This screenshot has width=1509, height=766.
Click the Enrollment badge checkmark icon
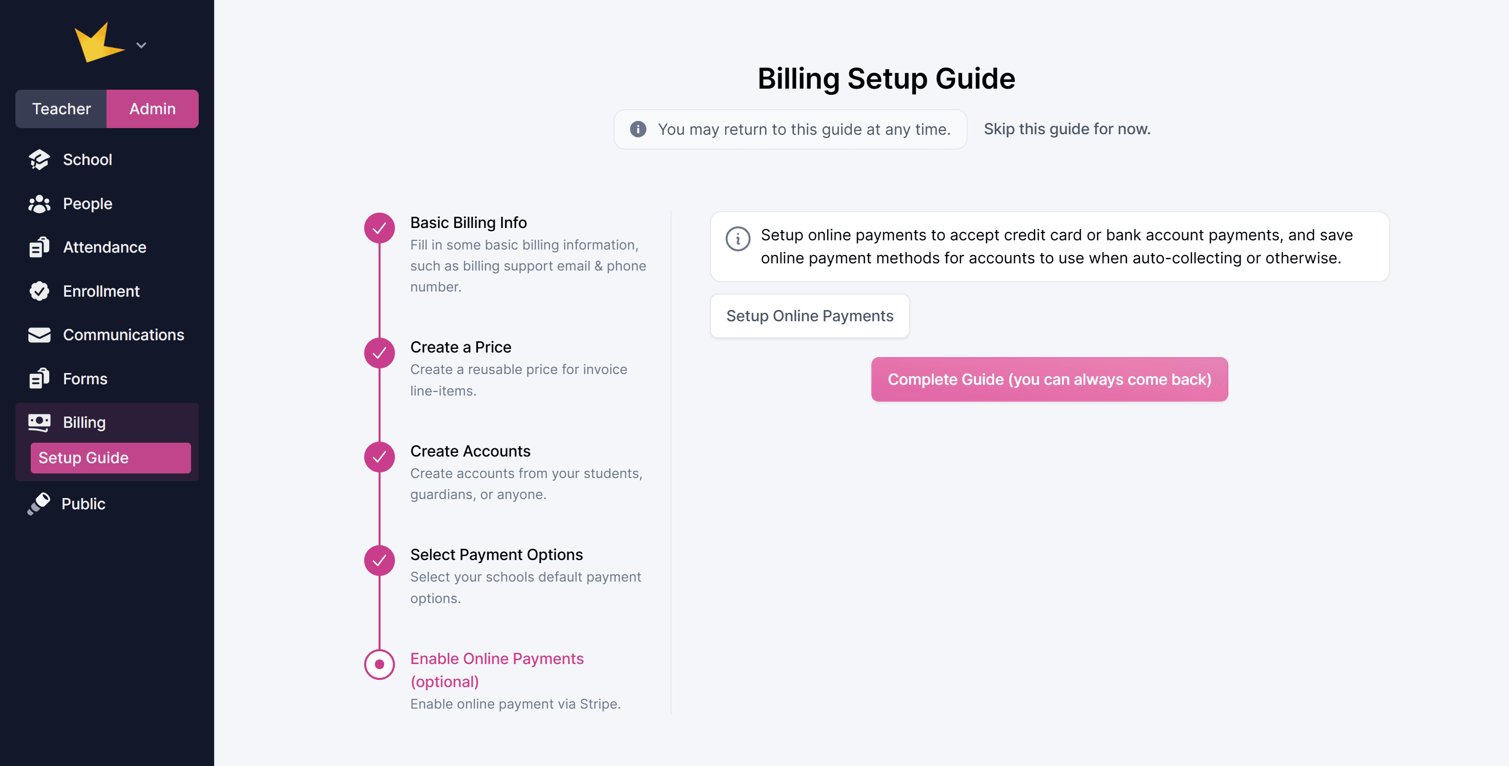click(x=39, y=291)
